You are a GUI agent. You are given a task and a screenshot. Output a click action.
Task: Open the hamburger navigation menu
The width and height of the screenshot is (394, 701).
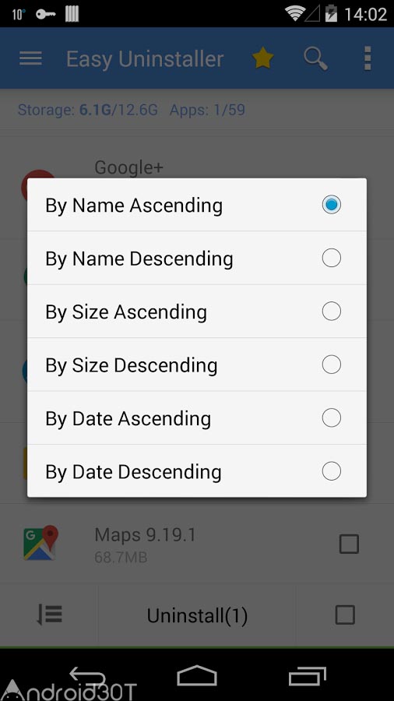pos(31,58)
